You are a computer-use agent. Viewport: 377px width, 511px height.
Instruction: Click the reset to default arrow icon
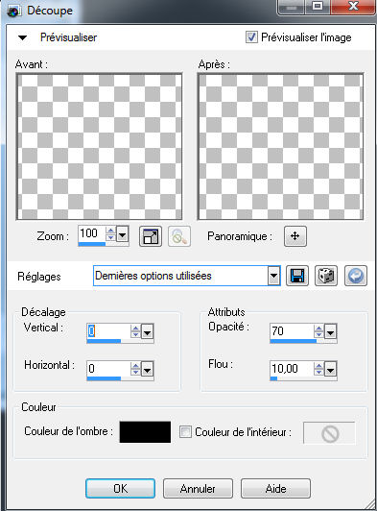pyautogui.click(x=356, y=276)
